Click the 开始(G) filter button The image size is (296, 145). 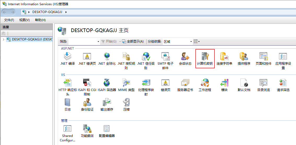pos(109,41)
